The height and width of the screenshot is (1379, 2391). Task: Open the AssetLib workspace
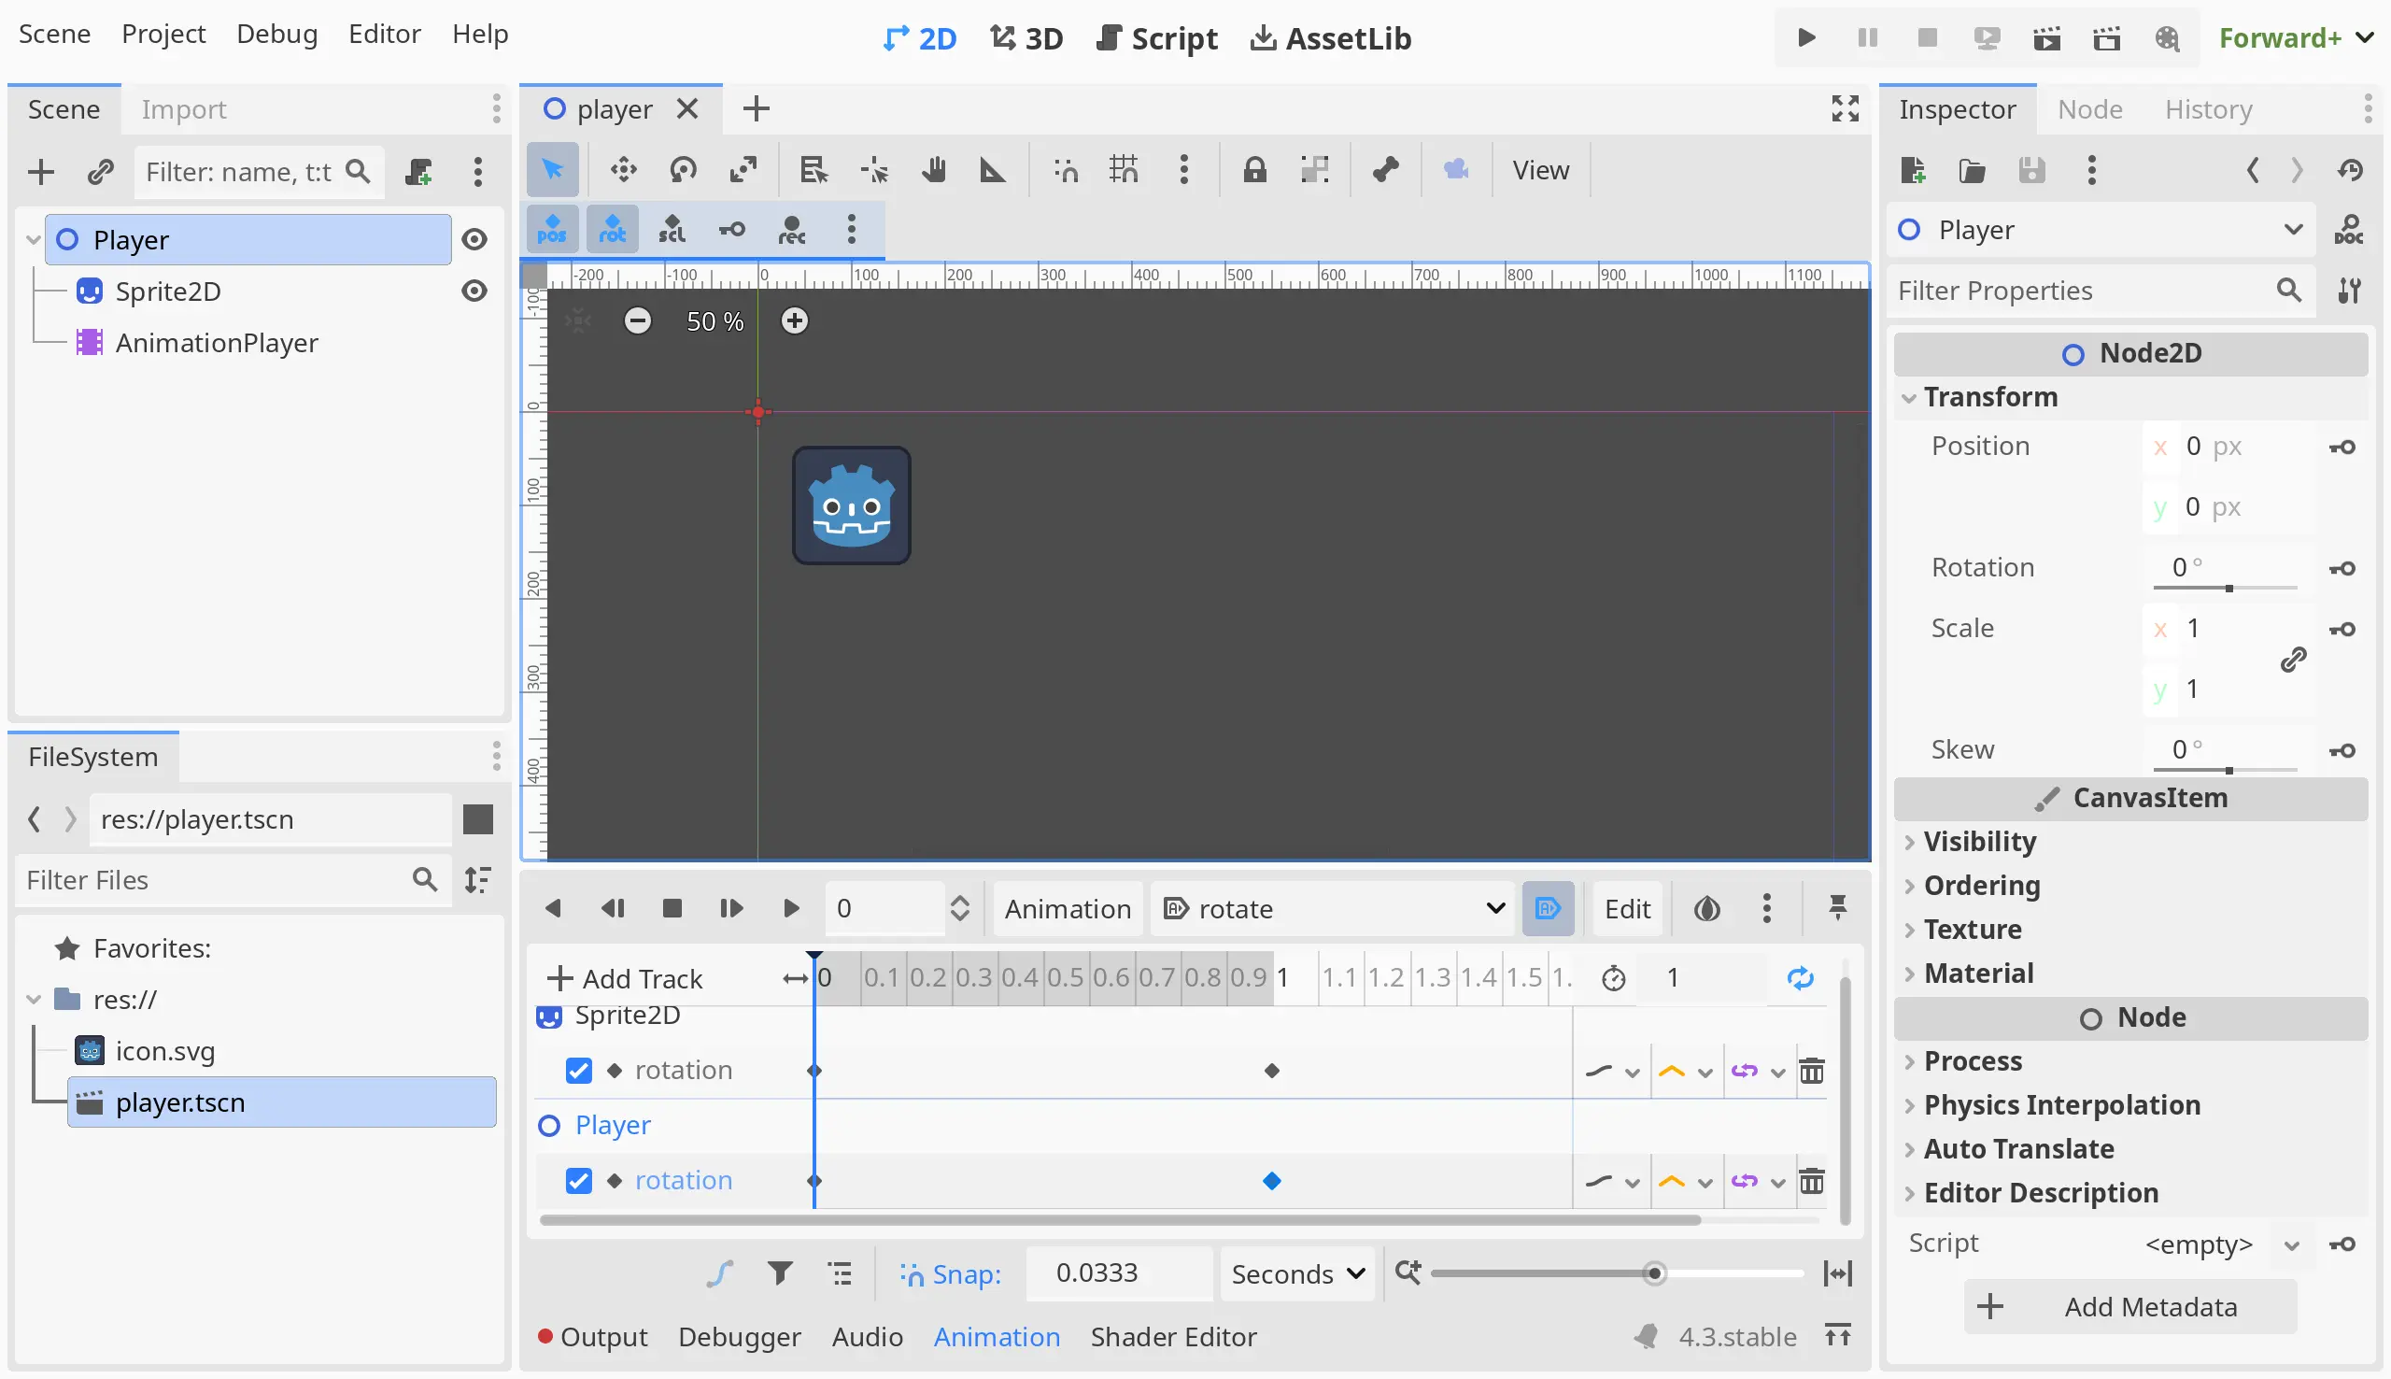pyautogui.click(x=1330, y=38)
